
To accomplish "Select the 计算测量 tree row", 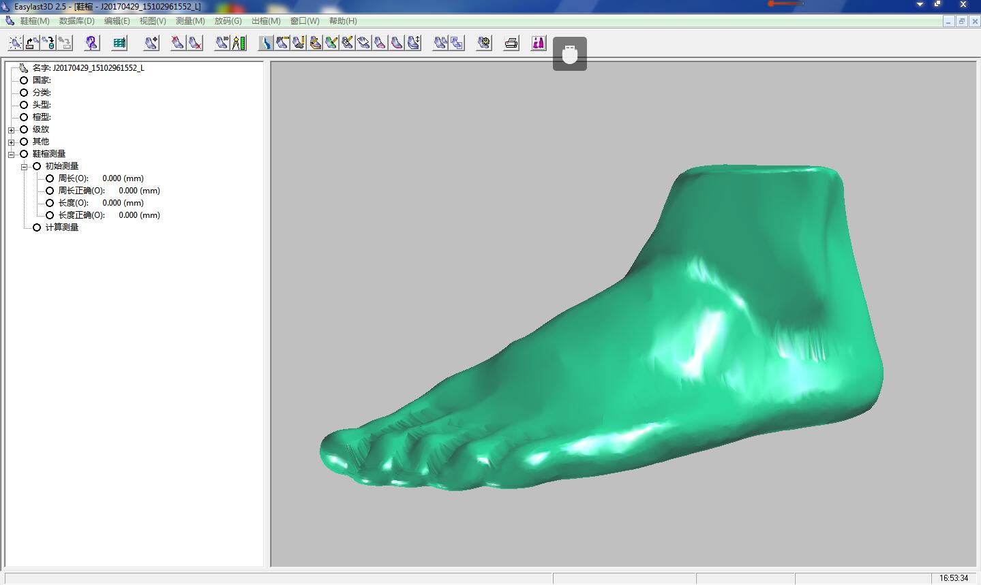I will [62, 227].
